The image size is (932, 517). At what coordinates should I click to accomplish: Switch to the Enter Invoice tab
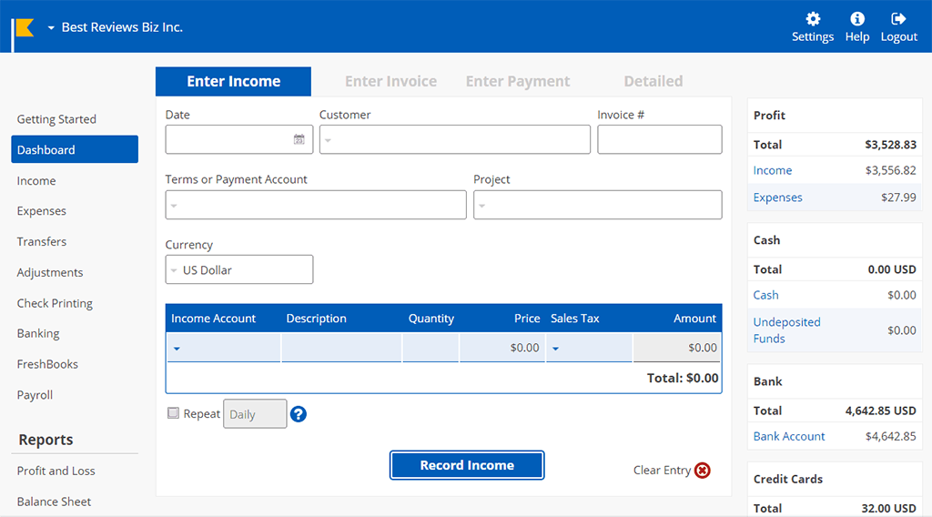(391, 81)
